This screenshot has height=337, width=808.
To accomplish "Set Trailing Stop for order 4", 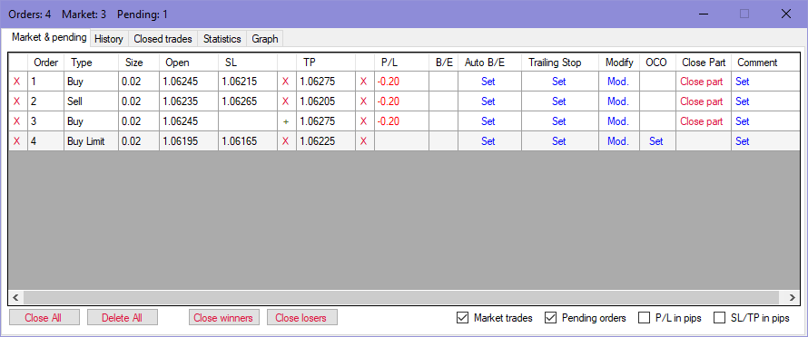I will click(x=559, y=141).
